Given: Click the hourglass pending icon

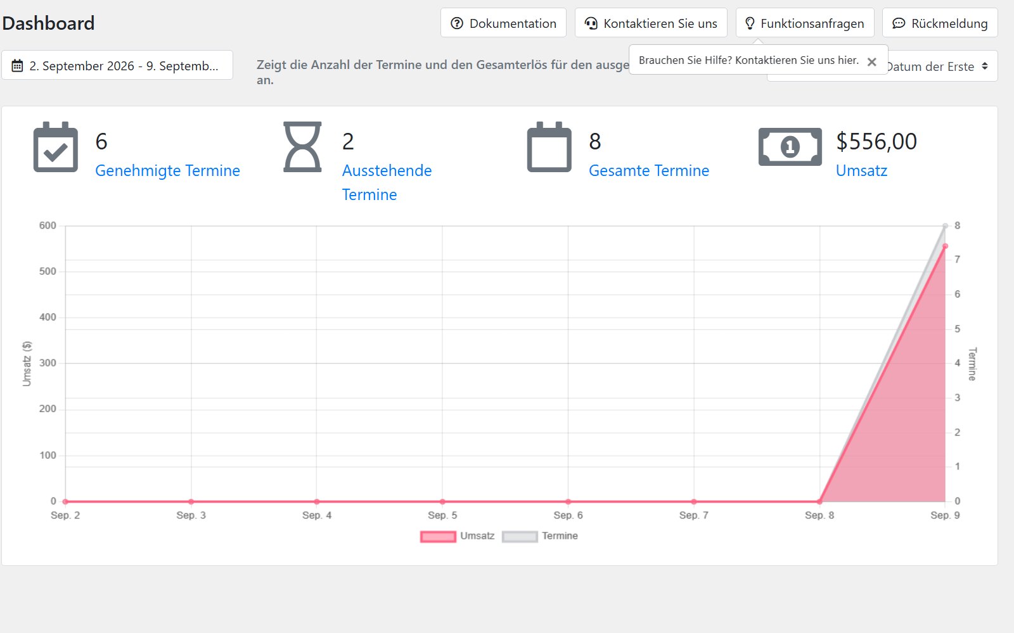Looking at the screenshot, I should click(302, 147).
